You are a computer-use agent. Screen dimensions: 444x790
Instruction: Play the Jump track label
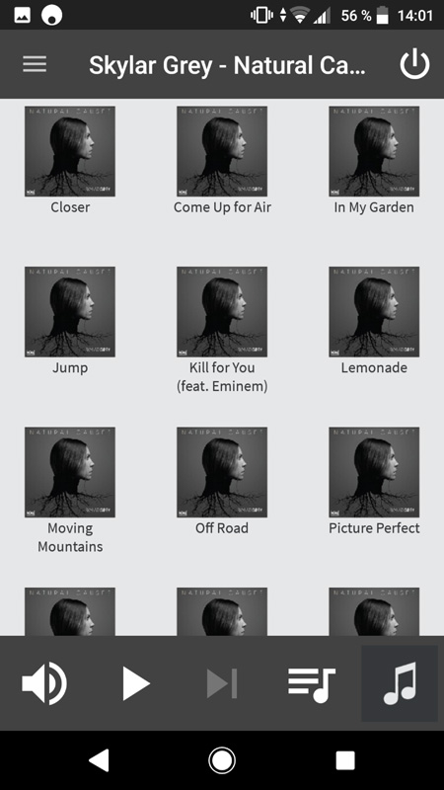70,367
